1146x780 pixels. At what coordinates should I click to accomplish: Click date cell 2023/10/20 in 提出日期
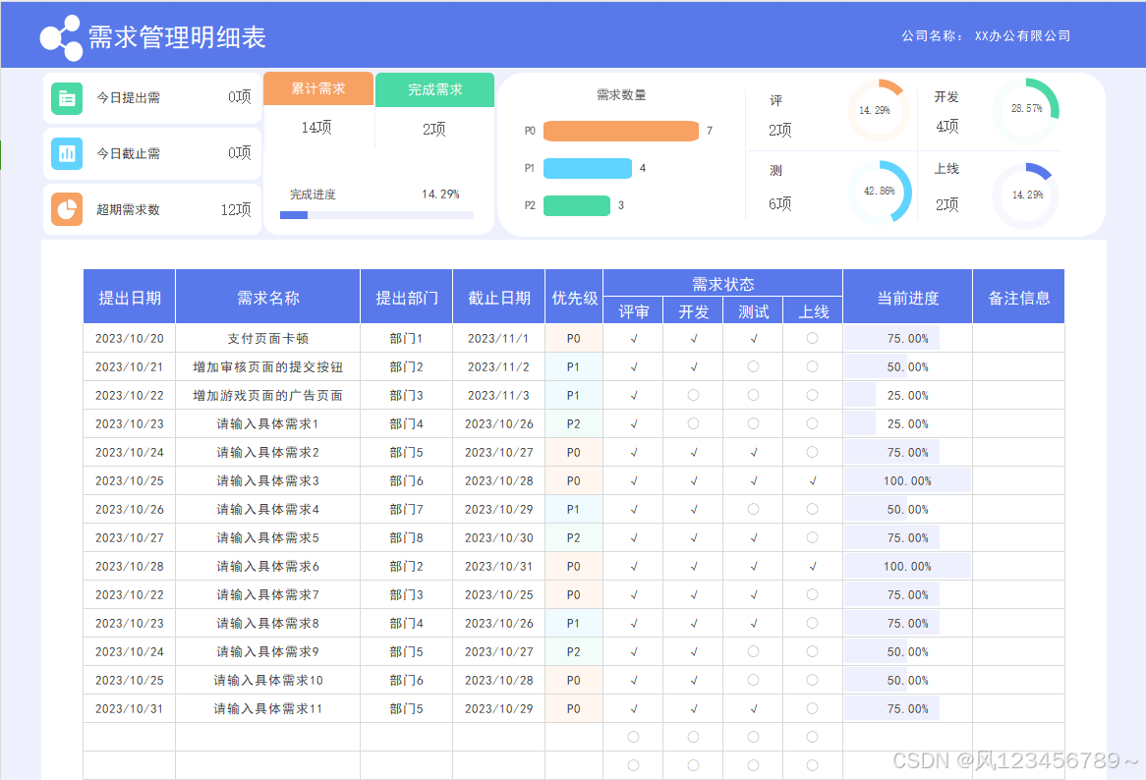(x=130, y=338)
